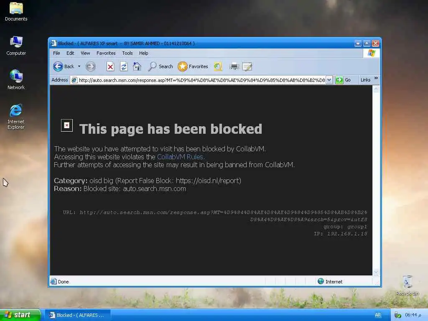The image size is (428, 321).
Task: Click the scrollbar up arrow
Action: [376, 89]
